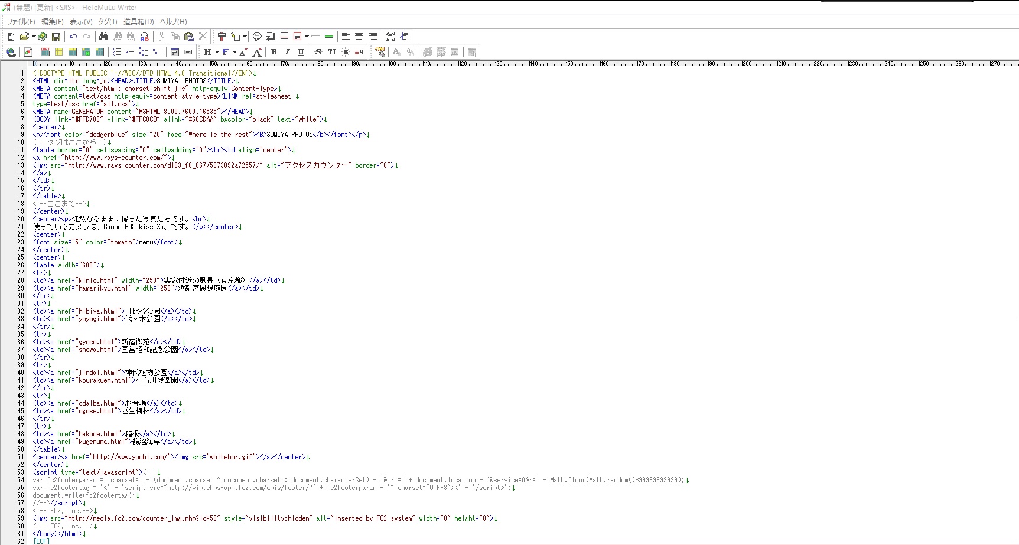Insert a table data cell
The image size is (1019, 545).
coord(100,52)
